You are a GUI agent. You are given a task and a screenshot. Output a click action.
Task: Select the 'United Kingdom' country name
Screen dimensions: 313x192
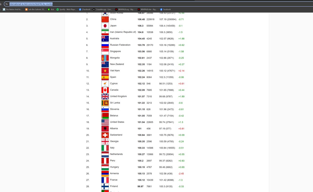(x=118, y=96)
